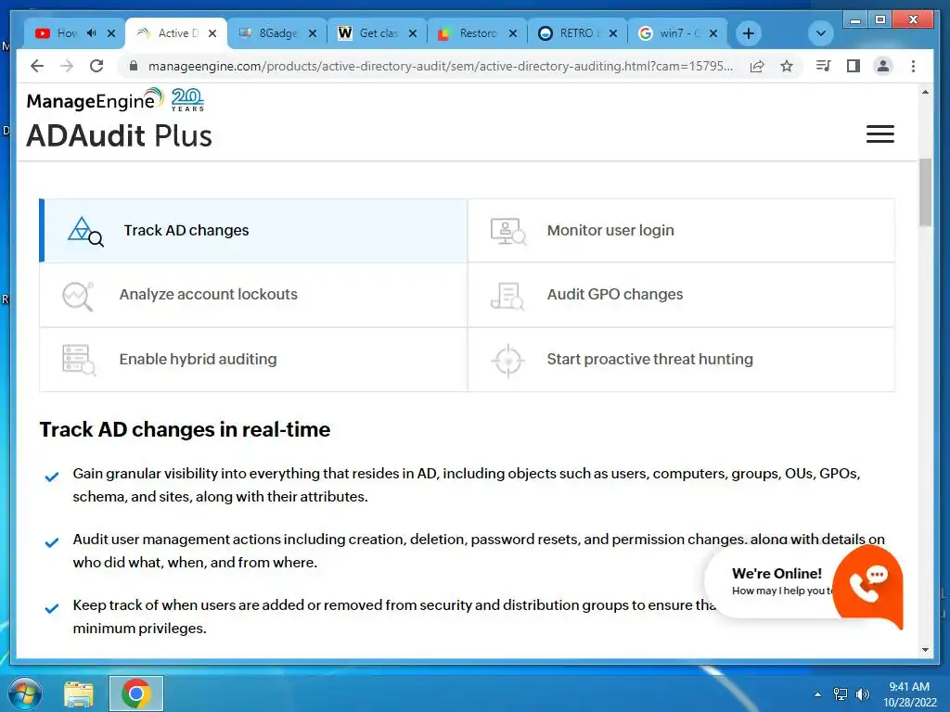
Task: Click the Chrome taskbar icon
Action: (x=135, y=693)
